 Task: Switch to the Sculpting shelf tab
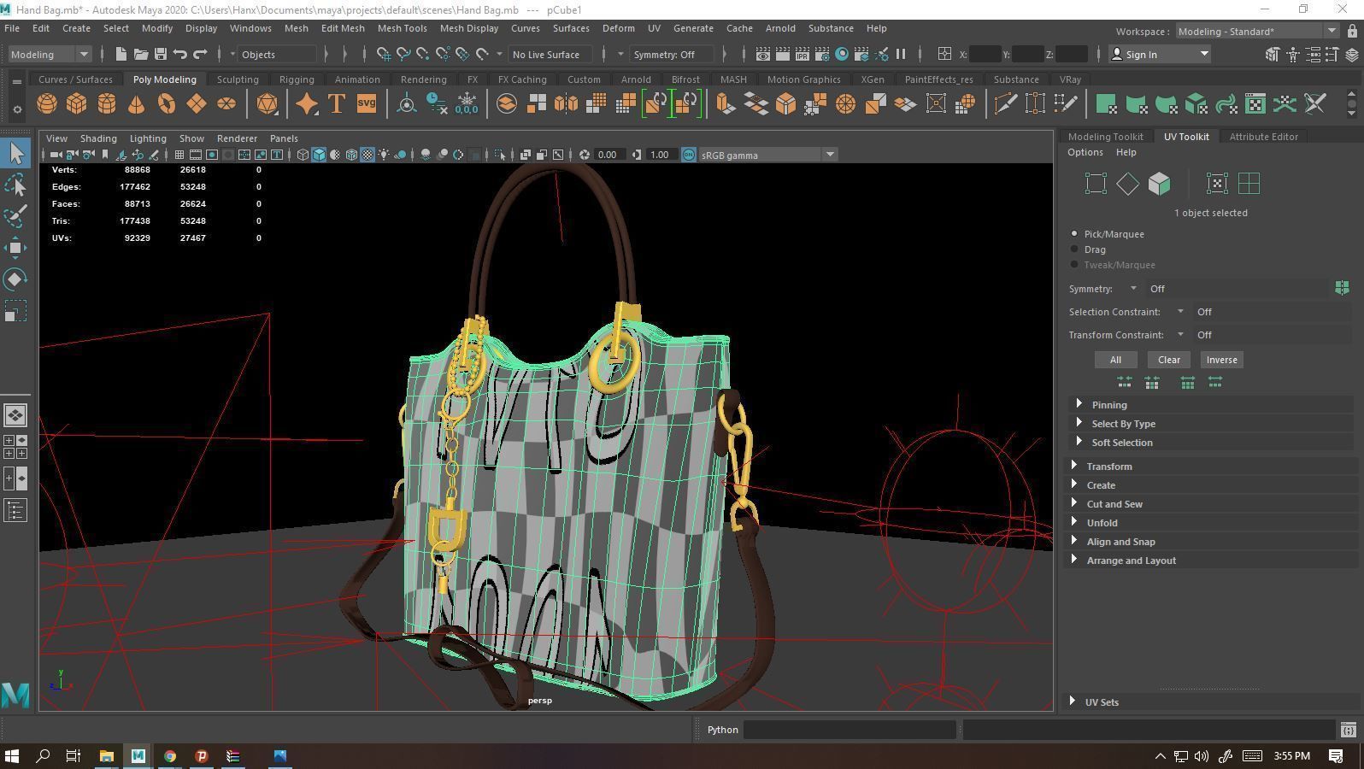point(238,79)
